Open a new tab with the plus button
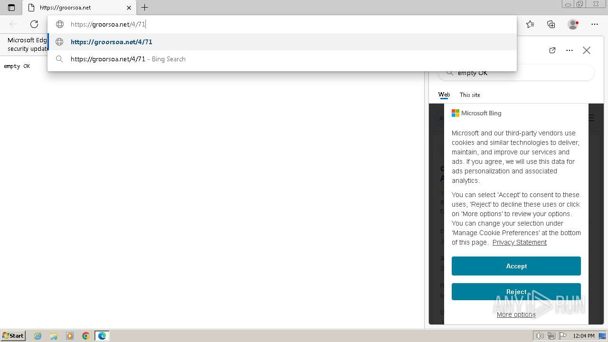The height and width of the screenshot is (342, 608). [145, 8]
